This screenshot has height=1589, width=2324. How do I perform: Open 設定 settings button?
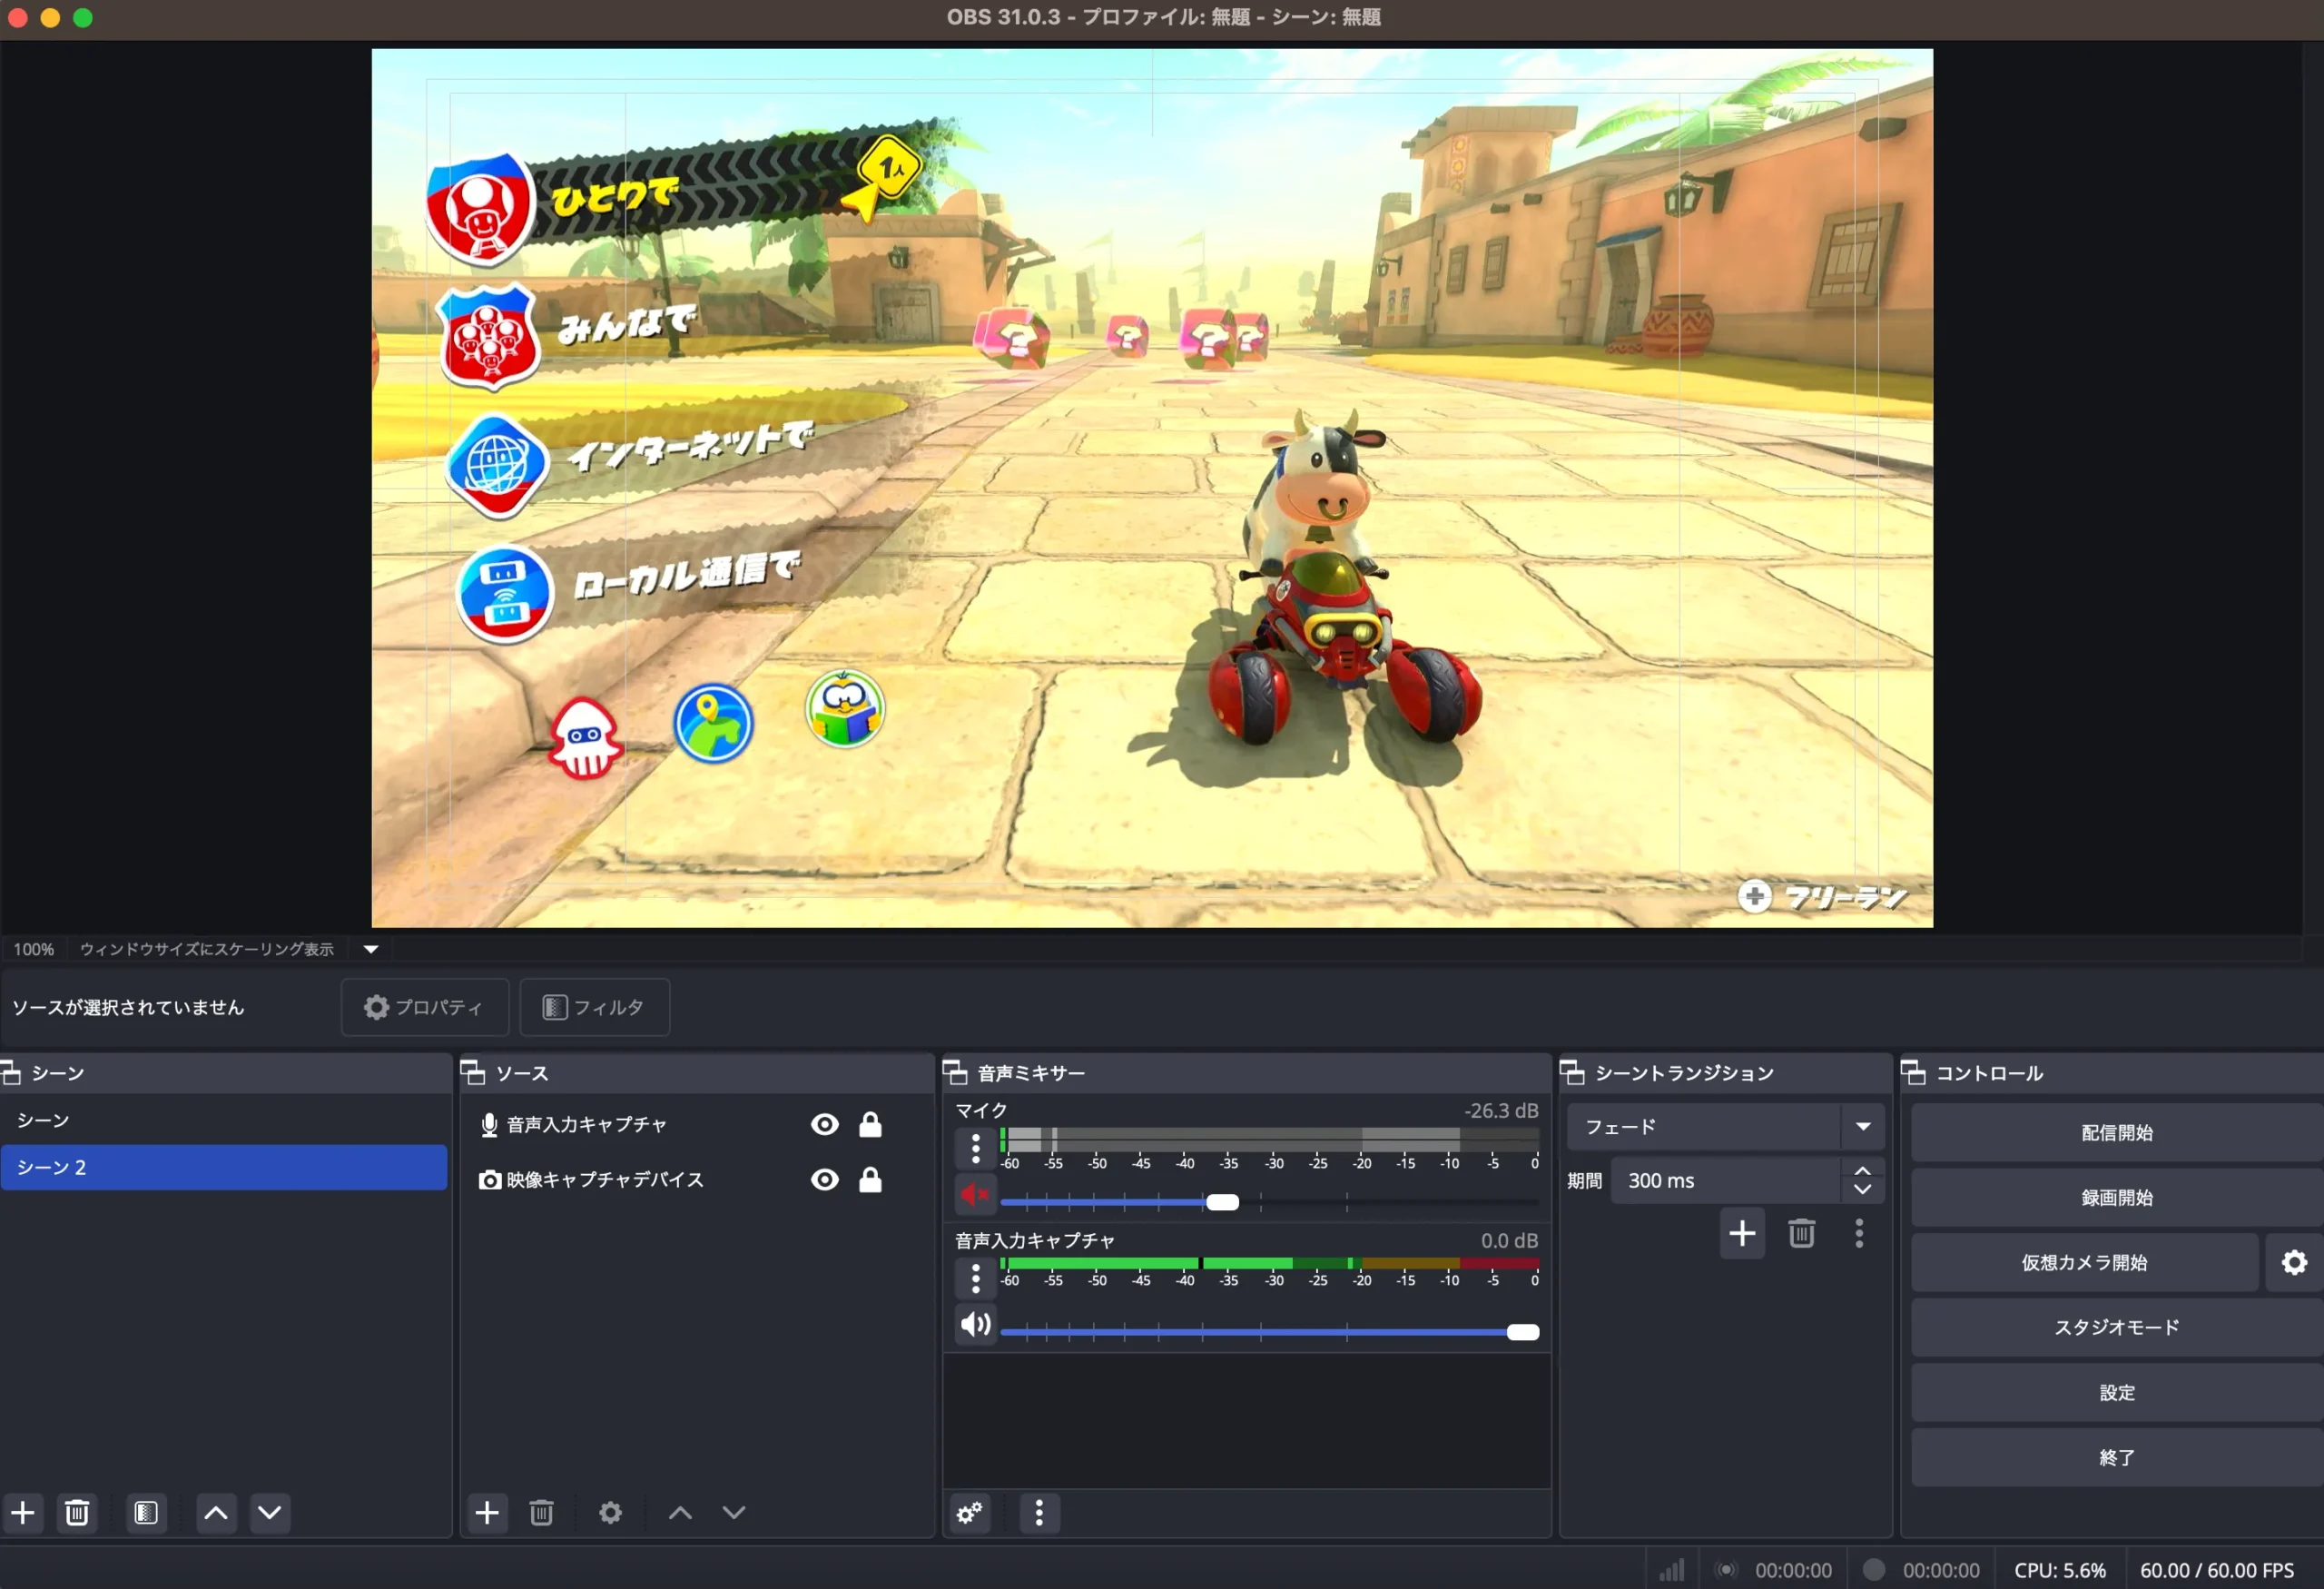tap(2117, 1392)
